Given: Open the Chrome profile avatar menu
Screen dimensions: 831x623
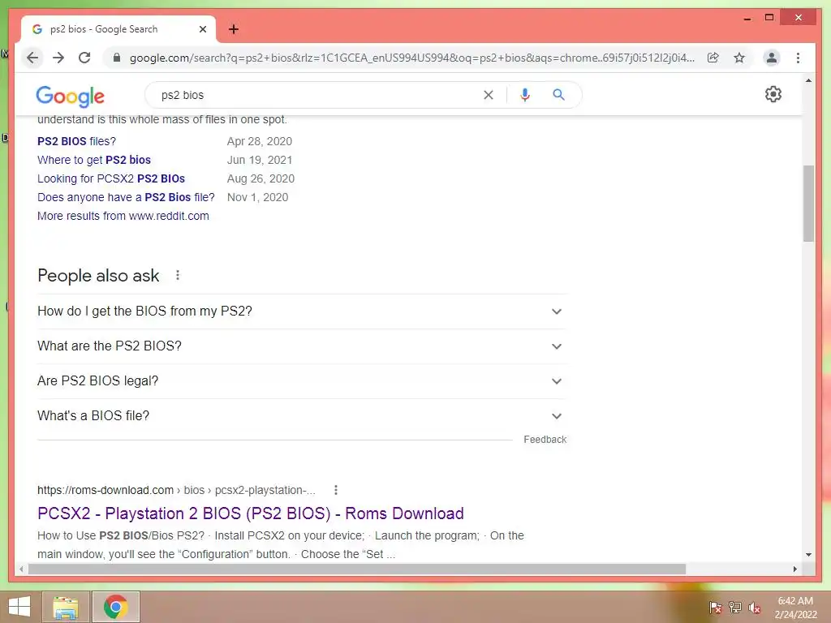Looking at the screenshot, I should 772,58.
